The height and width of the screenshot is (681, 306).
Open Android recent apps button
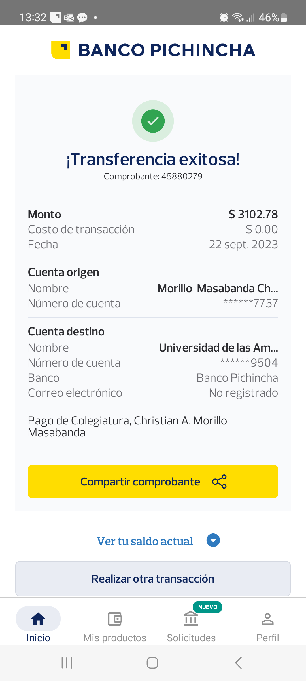click(x=67, y=663)
